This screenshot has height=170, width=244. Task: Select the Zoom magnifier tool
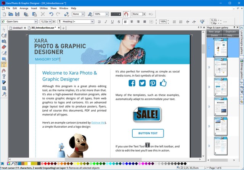point(4,94)
